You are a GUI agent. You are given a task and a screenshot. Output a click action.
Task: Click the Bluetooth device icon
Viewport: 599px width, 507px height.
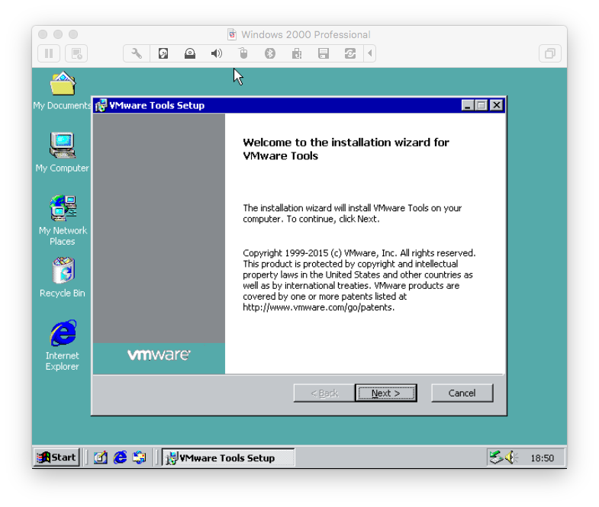pyautogui.click(x=270, y=53)
